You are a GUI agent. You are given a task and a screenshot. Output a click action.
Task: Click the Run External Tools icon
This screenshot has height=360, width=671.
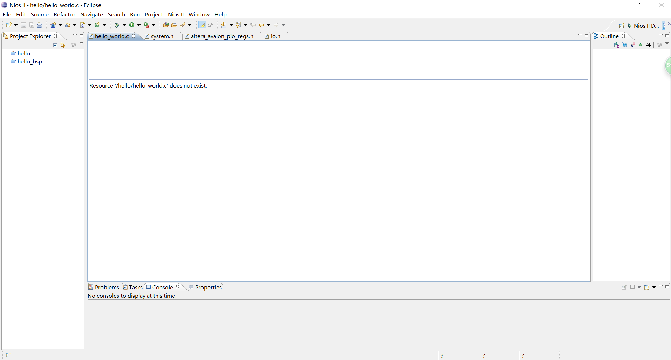pyautogui.click(x=146, y=25)
